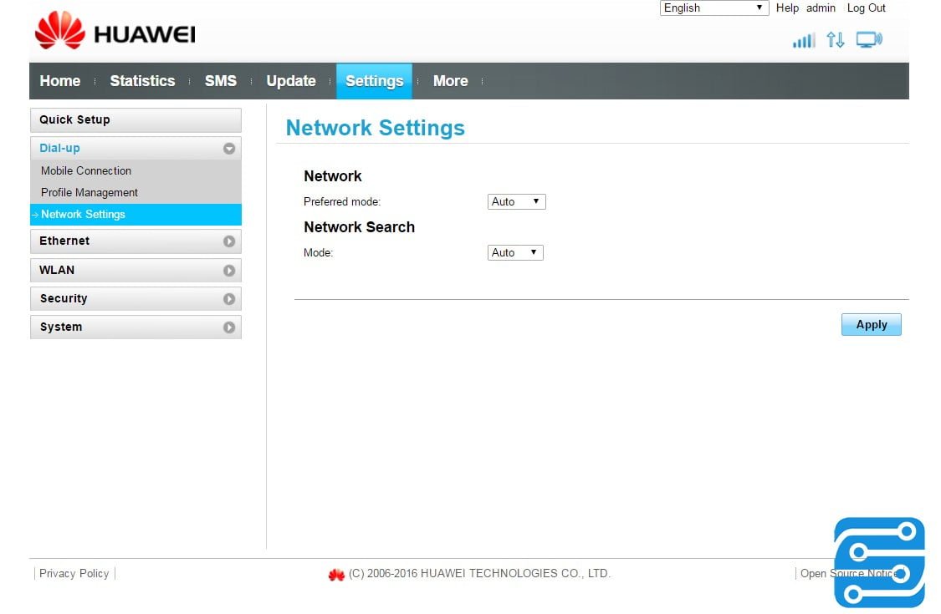This screenshot has width=941, height=614.
Task: Click the small Huawei logo in footer
Action: pyautogui.click(x=336, y=575)
